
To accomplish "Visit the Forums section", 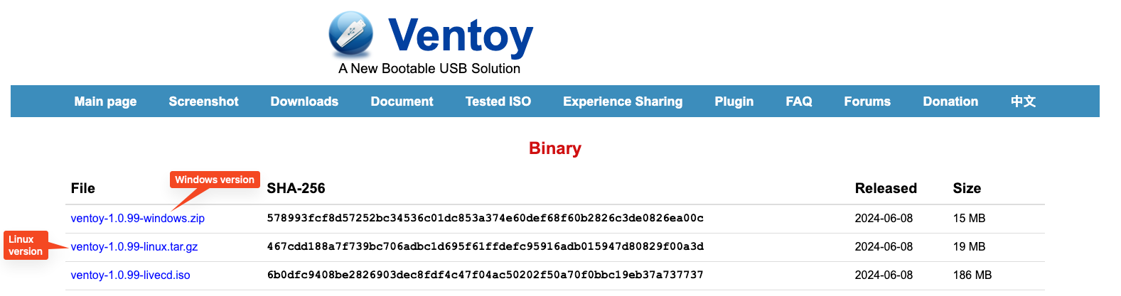I will coord(867,102).
